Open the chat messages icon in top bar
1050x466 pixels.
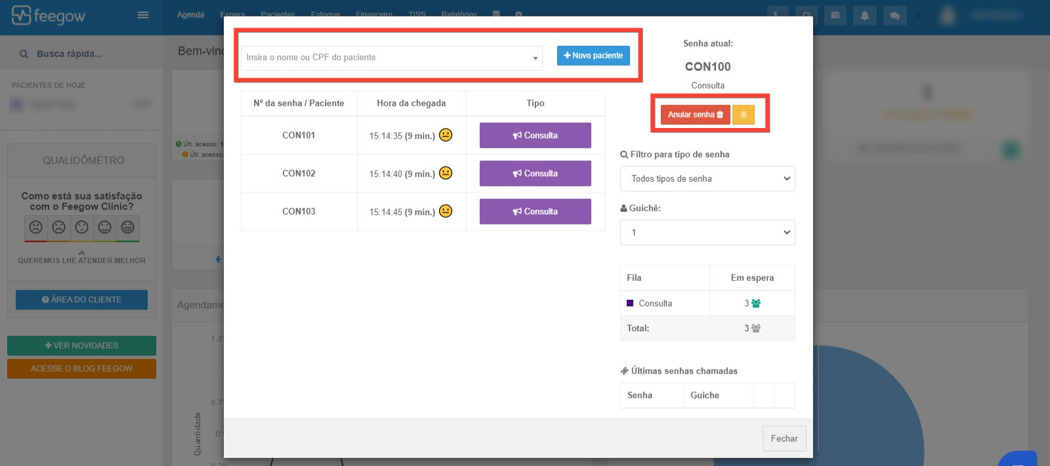(x=894, y=16)
